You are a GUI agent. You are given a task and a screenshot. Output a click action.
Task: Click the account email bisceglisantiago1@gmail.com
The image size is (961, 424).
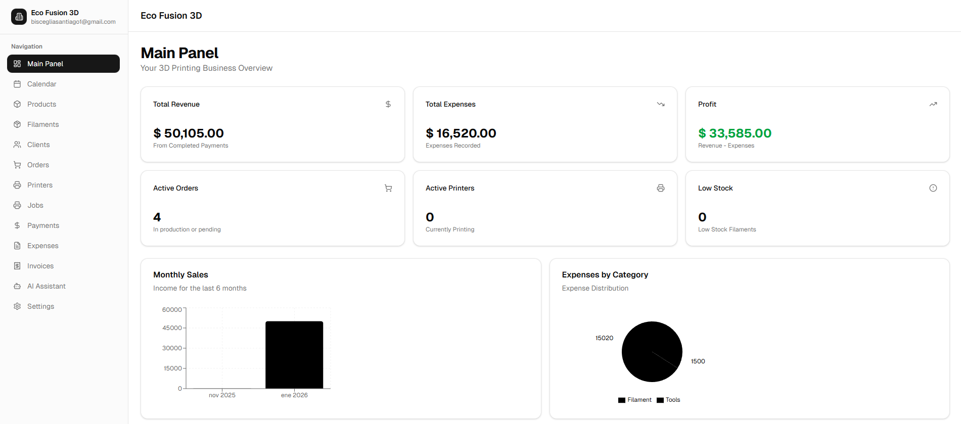73,22
